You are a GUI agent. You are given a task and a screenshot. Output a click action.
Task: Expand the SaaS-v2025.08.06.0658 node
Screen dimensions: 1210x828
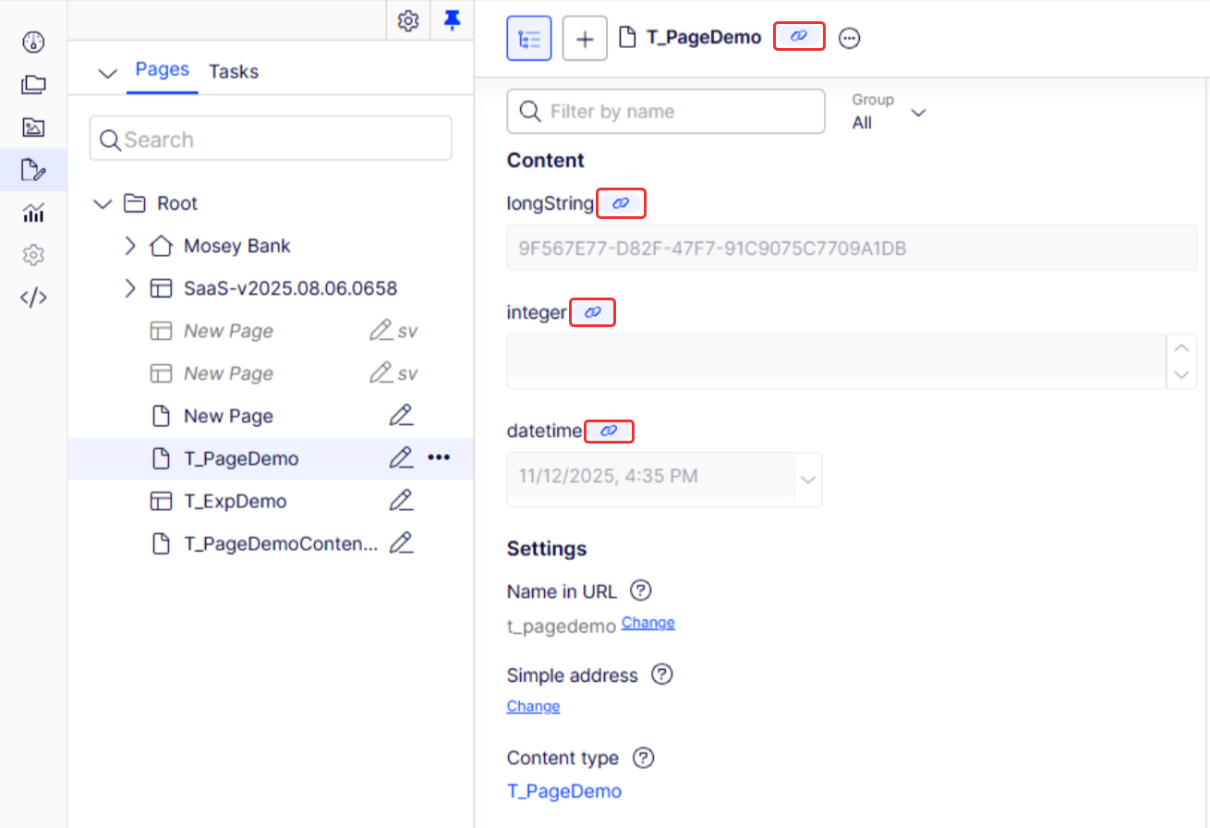click(129, 288)
